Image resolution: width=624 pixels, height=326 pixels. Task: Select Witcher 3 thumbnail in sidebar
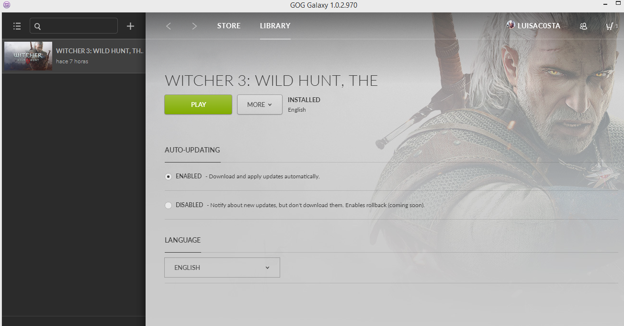point(28,56)
